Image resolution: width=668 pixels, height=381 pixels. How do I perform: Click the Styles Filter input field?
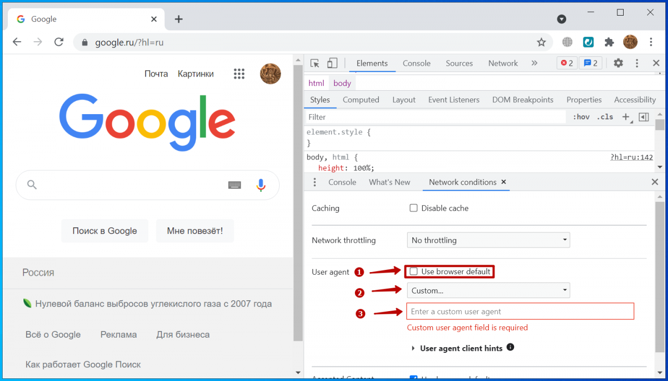point(436,117)
